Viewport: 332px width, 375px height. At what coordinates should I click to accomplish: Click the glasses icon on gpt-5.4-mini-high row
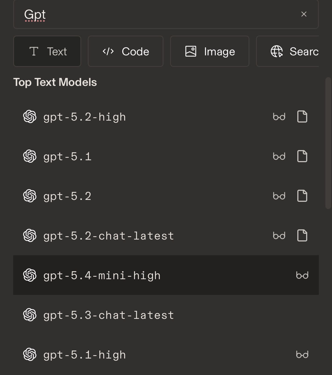[302, 275]
